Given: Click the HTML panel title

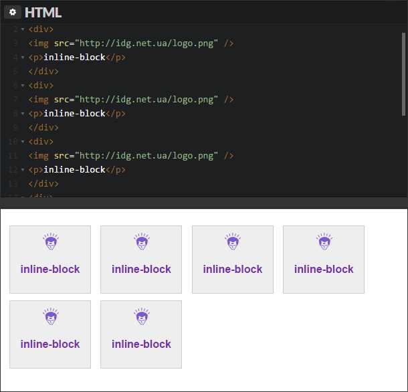Looking at the screenshot, I should 43,13.
